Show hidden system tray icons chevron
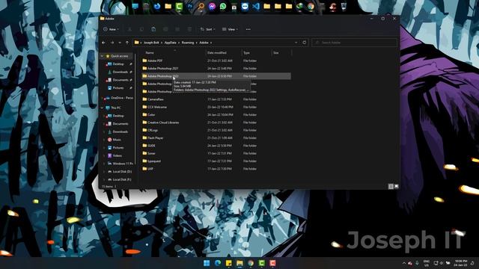The image size is (479, 269). (x=404, y=263)
